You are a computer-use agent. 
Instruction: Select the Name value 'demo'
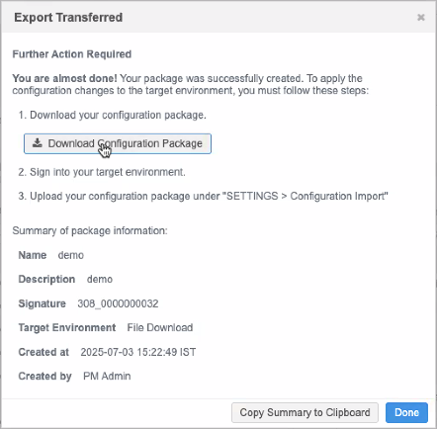(x=71, y=255)
